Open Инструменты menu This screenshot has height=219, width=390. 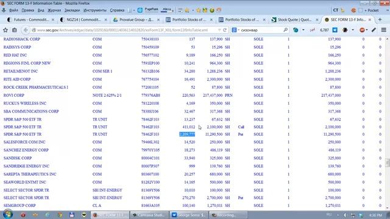point(95,10)
